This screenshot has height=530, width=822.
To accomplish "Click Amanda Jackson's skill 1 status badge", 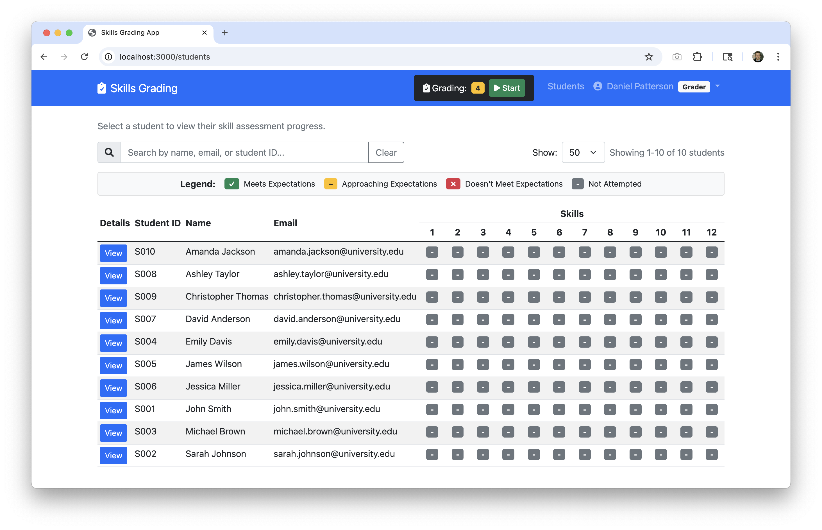I will click(x=432, y=252).
